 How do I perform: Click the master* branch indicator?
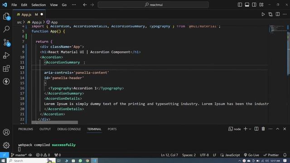(x=19, y=155)
